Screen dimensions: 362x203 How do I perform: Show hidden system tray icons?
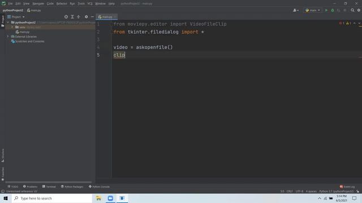pos(319,198)
